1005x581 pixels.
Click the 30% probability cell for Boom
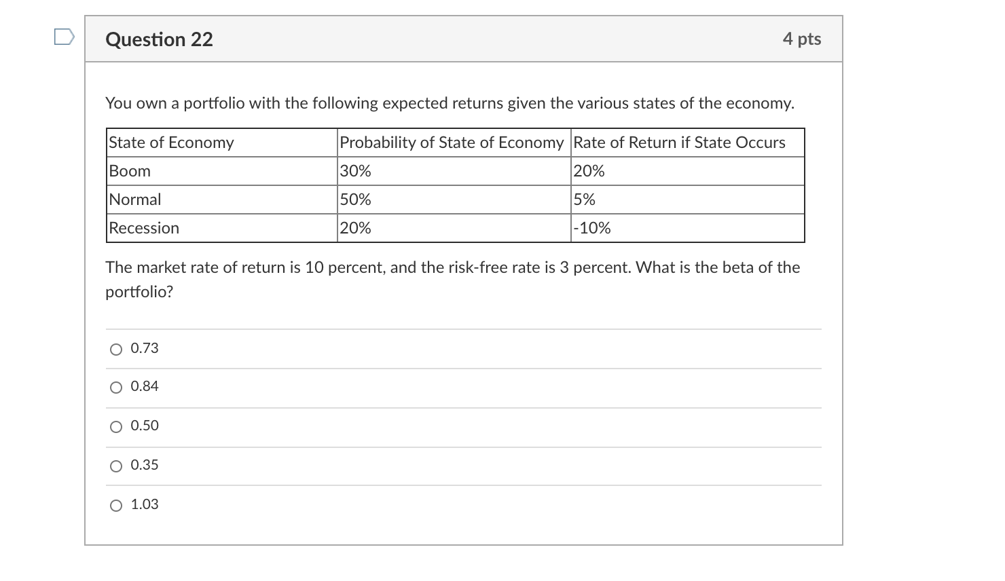point(356,171)
